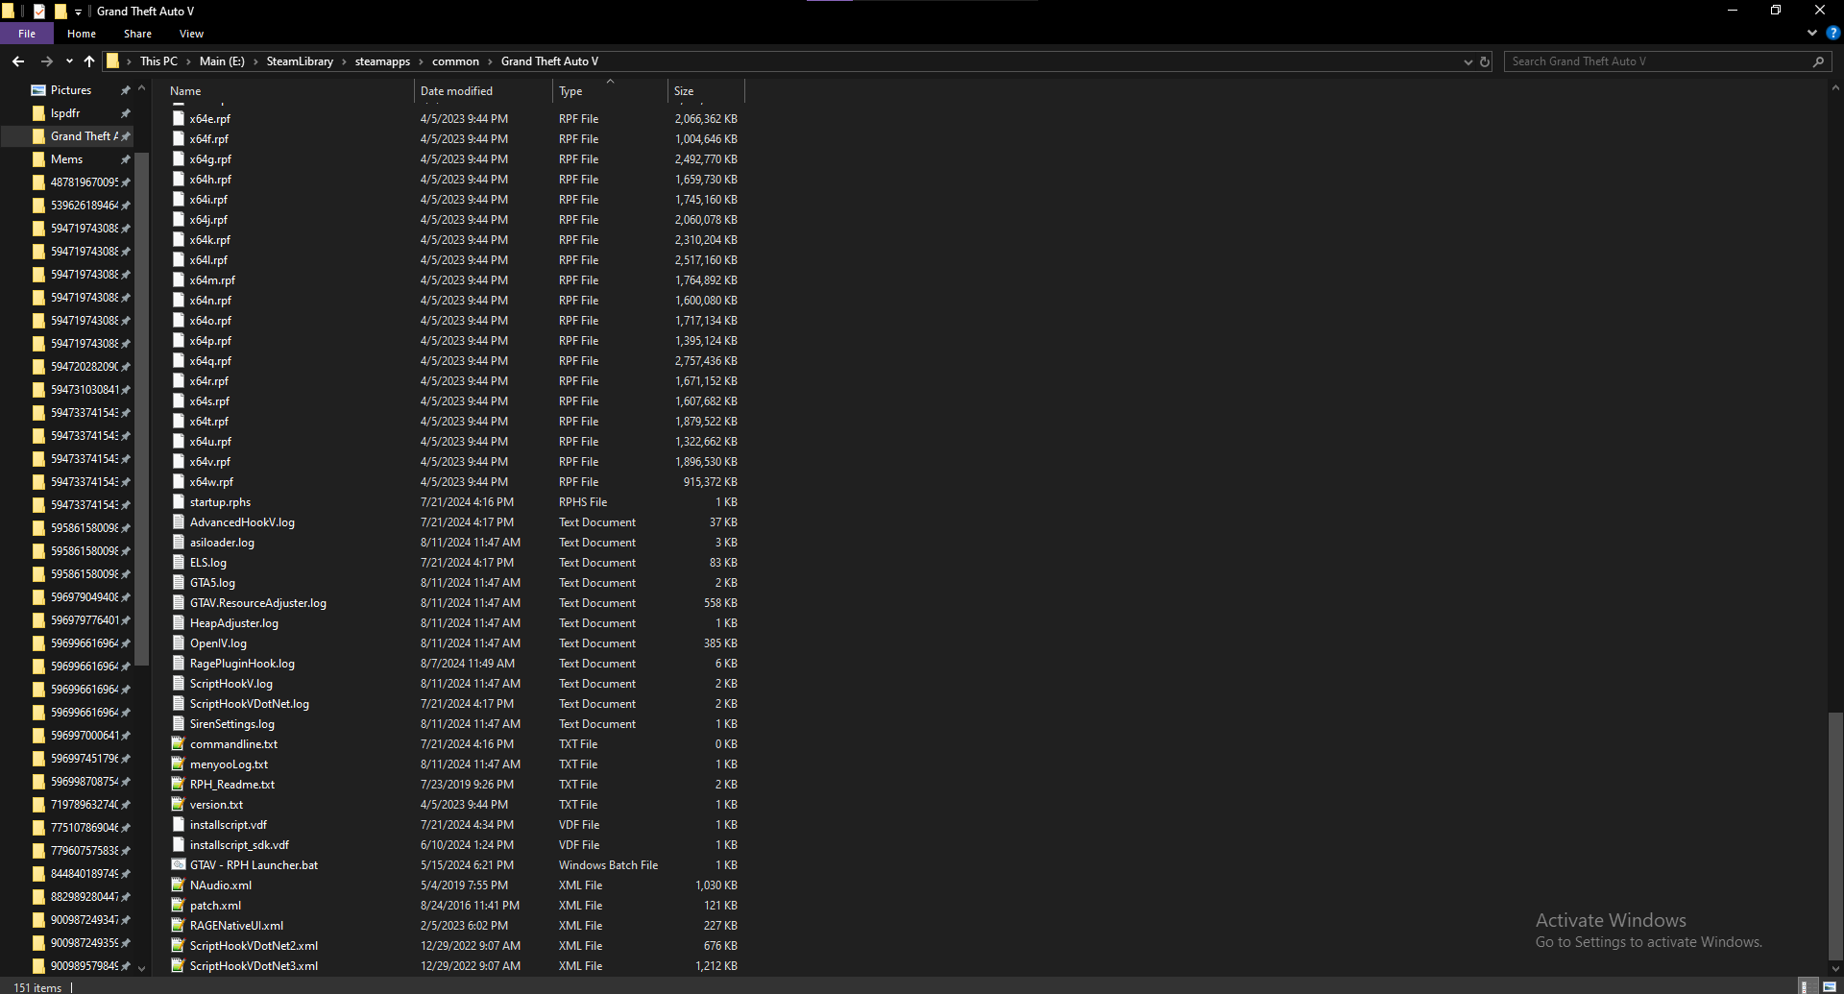Select the commandline.txt file icon
The height and width of the screenshot is (994, 1844).
click(179, 744)
